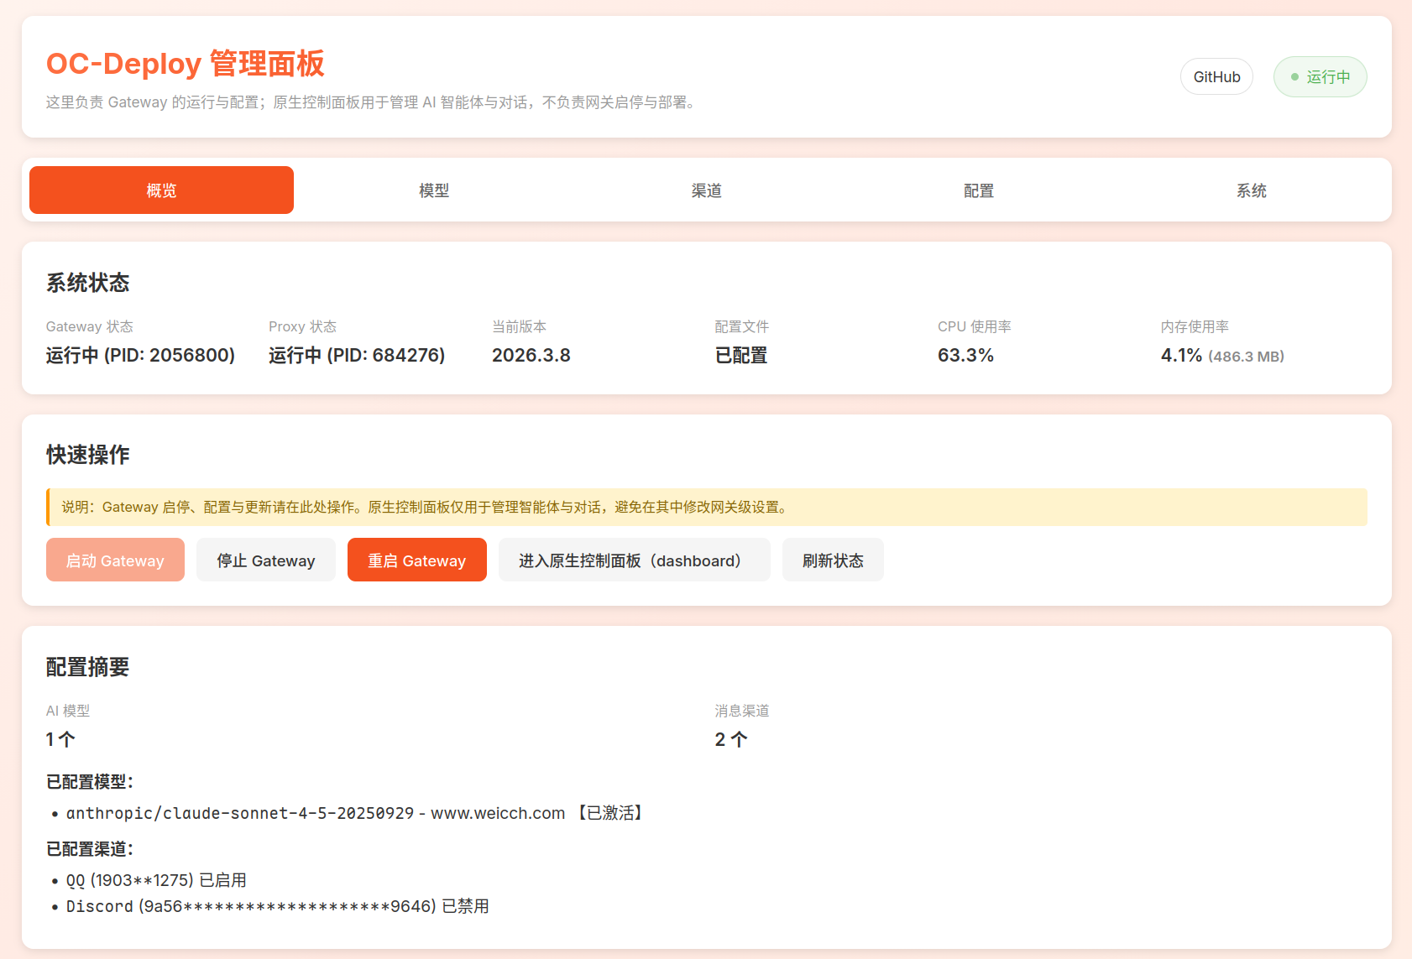The height and width of the screenshot is (959, 1412).
Task: Restart via the 重启 Gateway button
Action: [416, 560]
